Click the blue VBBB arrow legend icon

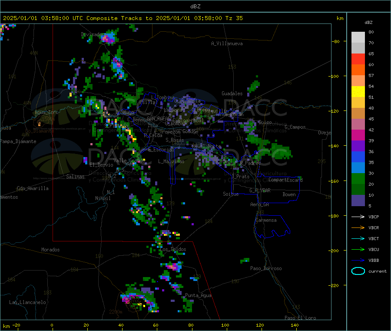[x=358, y=261]
